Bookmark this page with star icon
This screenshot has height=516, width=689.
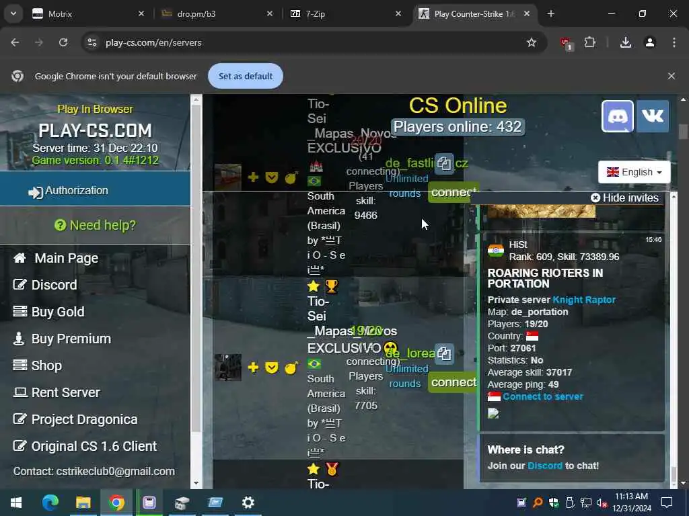pyautogui.click(x=532, y=42)
